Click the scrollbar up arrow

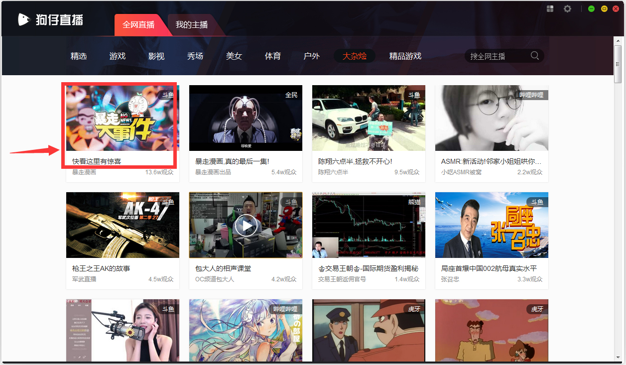(618, 41)
